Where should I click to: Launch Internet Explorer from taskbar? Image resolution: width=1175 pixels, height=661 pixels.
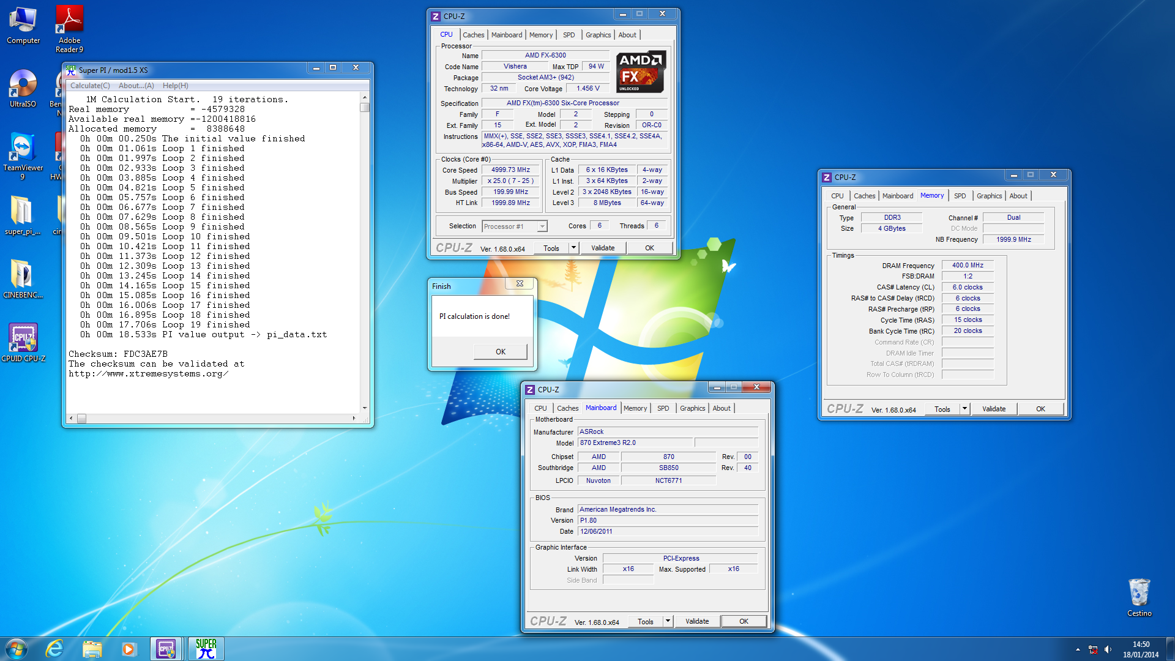pos(54,649)
